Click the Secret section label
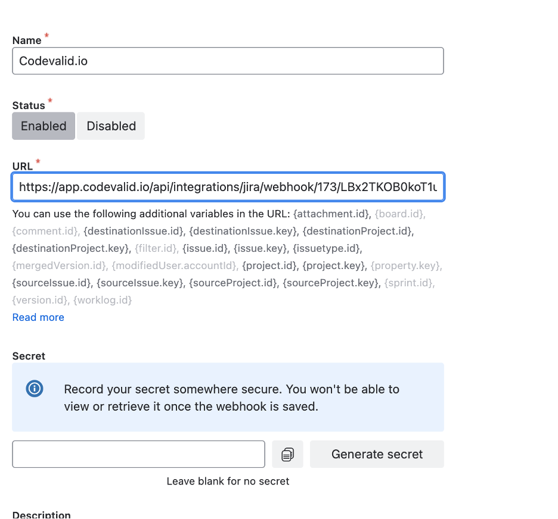The height and width of the screenshot is (519, 558). click(x=29, y=356)
